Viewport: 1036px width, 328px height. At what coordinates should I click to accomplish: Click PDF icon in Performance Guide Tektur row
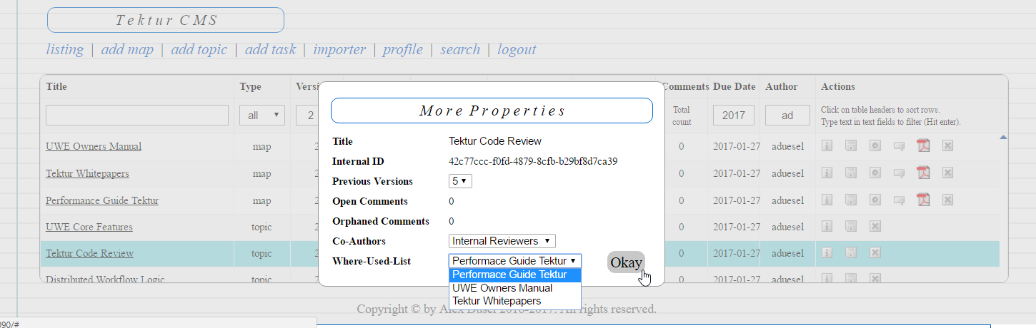(x=924, y=200)
